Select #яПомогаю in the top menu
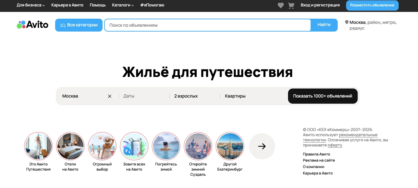This screenshot has width=418, height=188. [152, 5]
